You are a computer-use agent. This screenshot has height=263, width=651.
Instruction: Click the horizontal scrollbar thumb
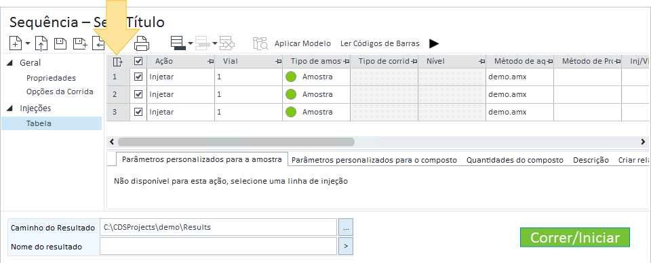click(x=236, y=142)
